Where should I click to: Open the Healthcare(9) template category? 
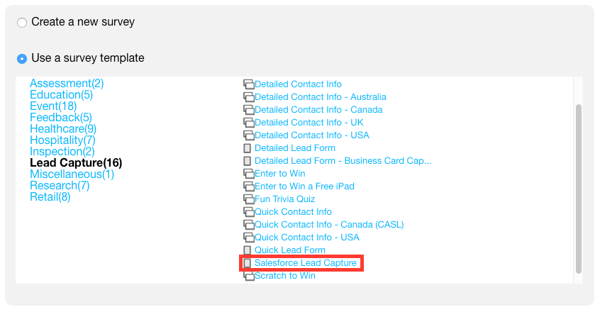point(63,129)
